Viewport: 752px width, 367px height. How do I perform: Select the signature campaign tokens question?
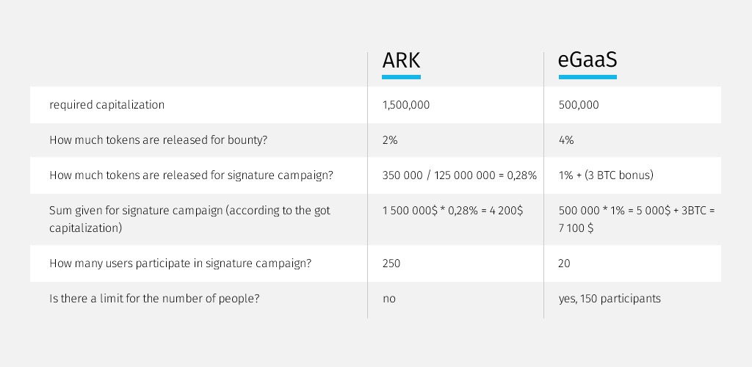(191, 175)
